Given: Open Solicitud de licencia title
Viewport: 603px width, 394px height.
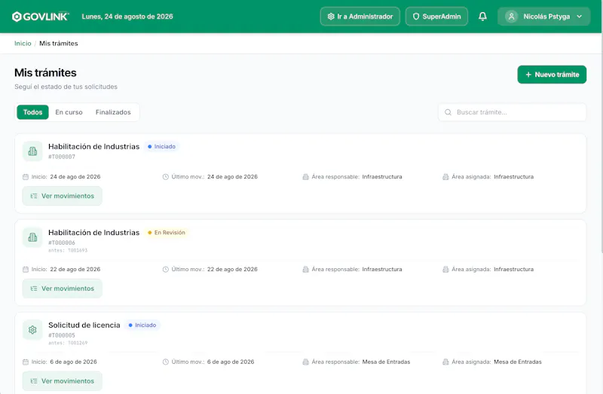Looking at the screenshot, I should [84, 325].
